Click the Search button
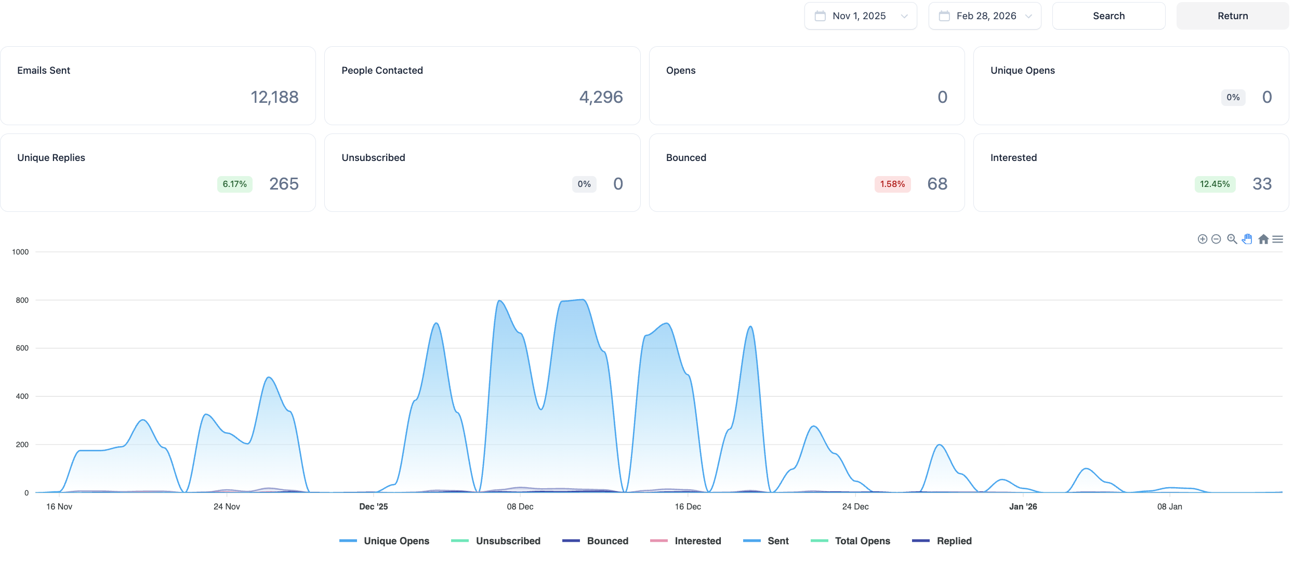The image size is (1294, 564). 1108,16
